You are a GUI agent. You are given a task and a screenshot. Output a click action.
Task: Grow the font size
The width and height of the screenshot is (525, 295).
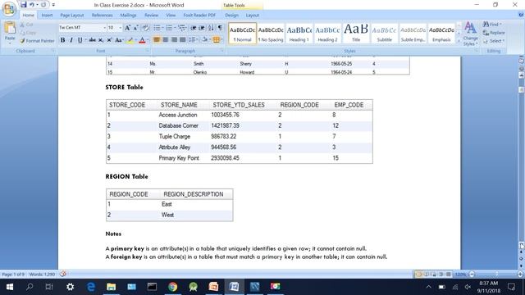click(x=127, y=28)
